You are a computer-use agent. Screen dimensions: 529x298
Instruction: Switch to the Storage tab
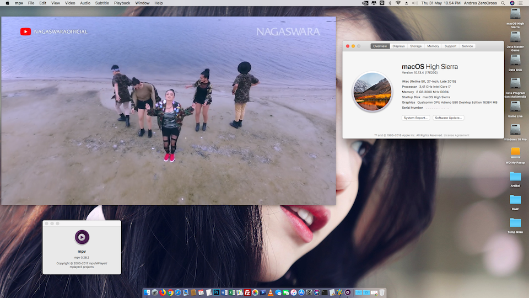pyautogui.click(x=415, y=46)
